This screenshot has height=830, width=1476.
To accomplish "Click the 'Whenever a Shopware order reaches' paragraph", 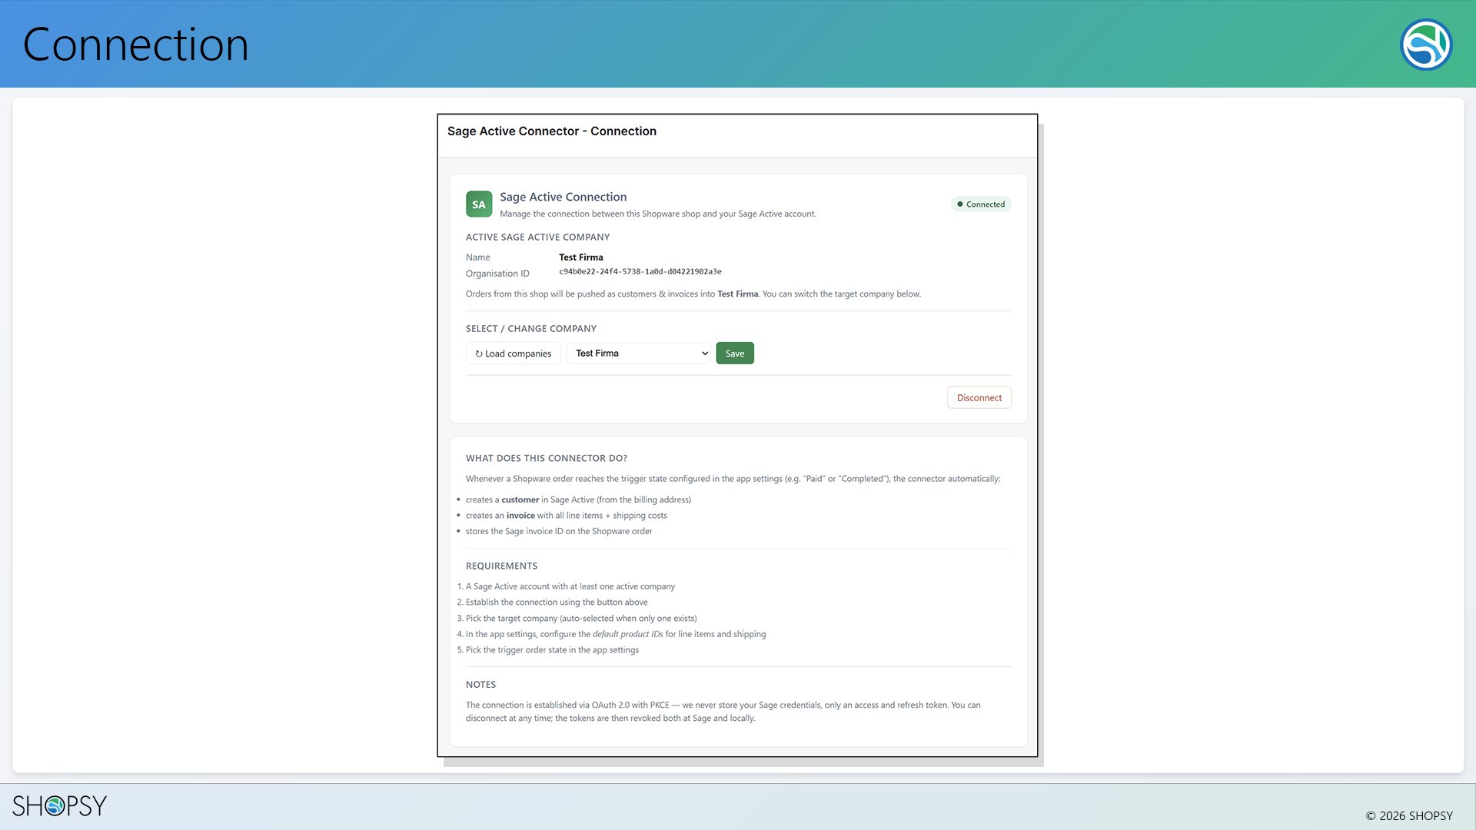I will point(733,479).
